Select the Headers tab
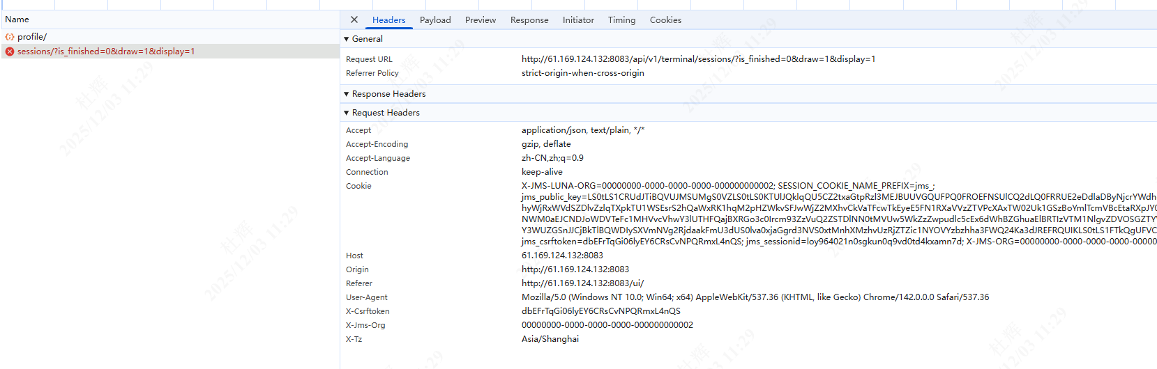 pos(388,20)
